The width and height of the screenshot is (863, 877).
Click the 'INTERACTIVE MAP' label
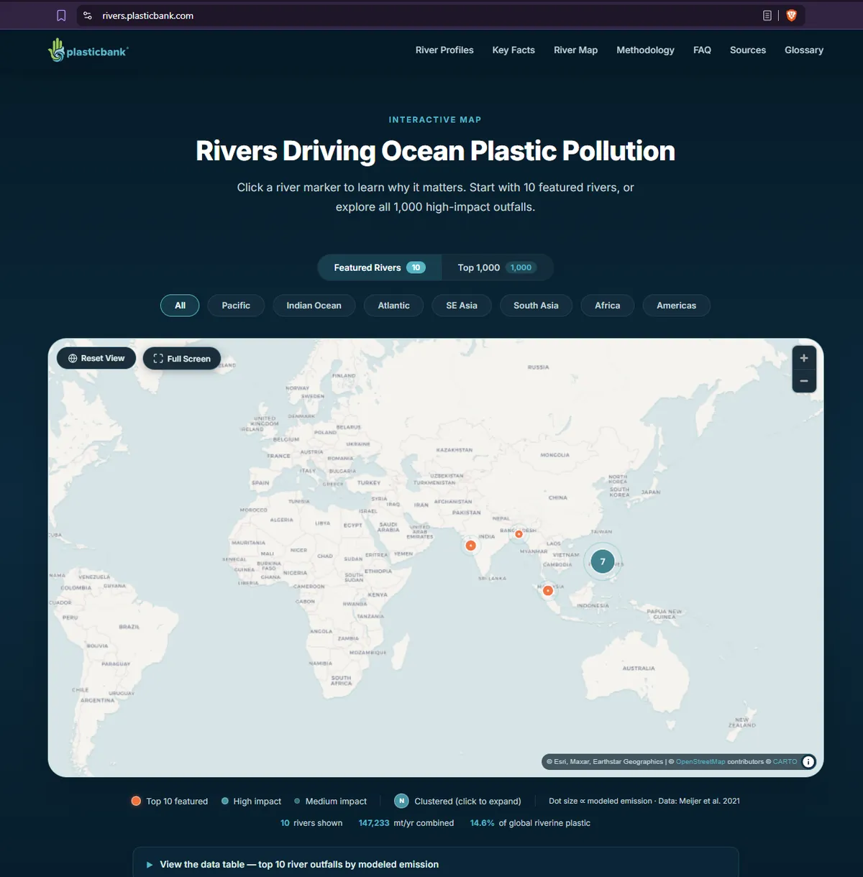pos(435,120)
